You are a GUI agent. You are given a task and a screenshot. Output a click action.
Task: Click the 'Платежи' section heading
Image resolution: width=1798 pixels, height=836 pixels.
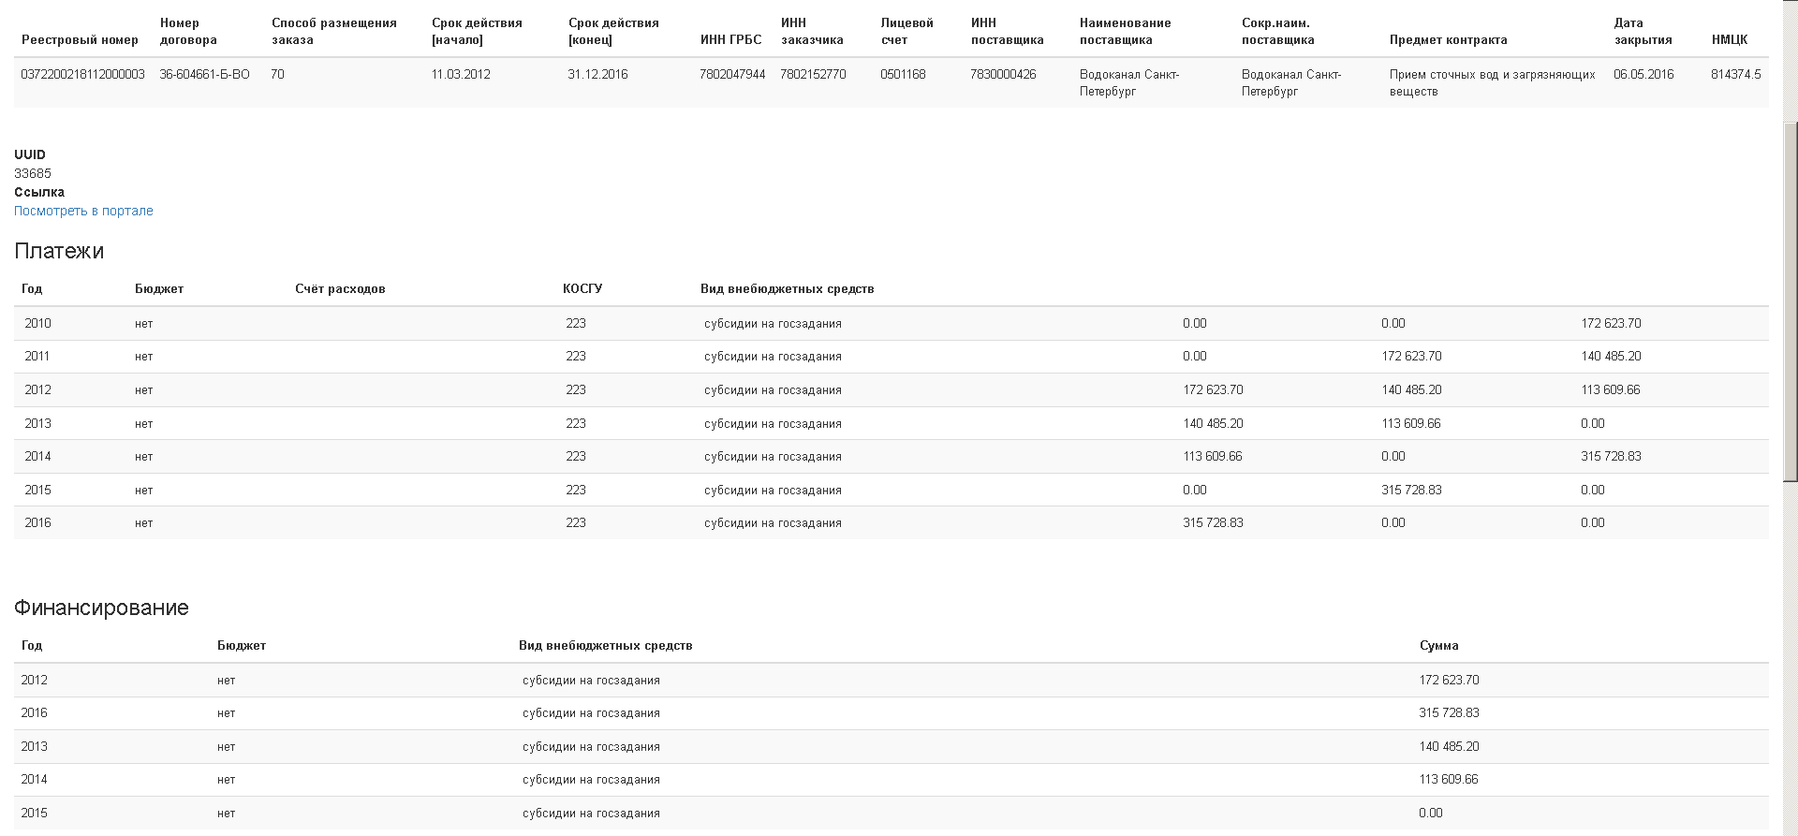[x=59, y=251]
